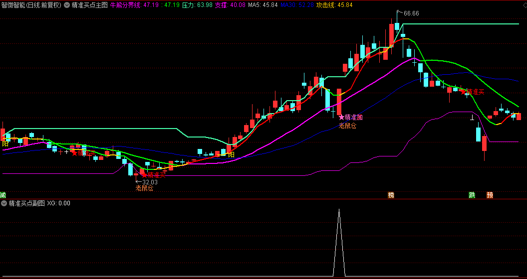Click the 阳 label at left edge
This screenshot has width=527, height=279.
tap(5, 144)
